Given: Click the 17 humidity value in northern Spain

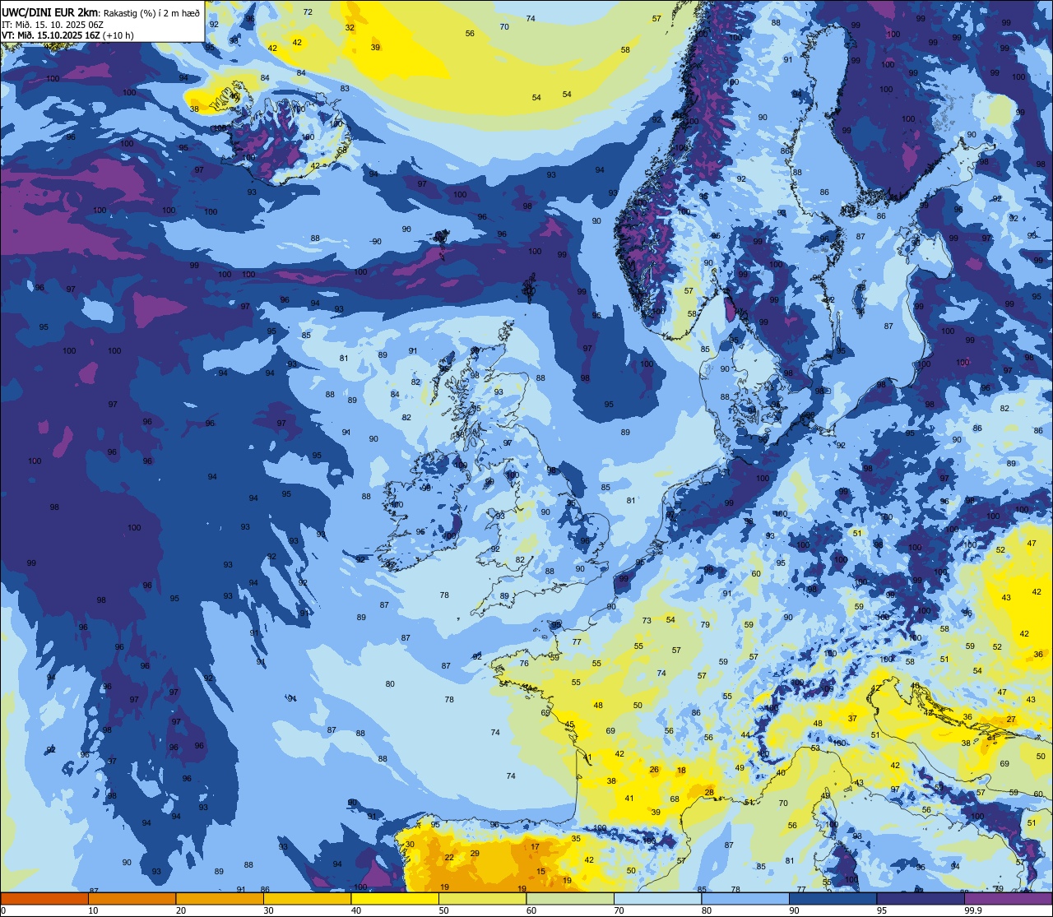Looking at the screenshot, I should tap(535, 846).
